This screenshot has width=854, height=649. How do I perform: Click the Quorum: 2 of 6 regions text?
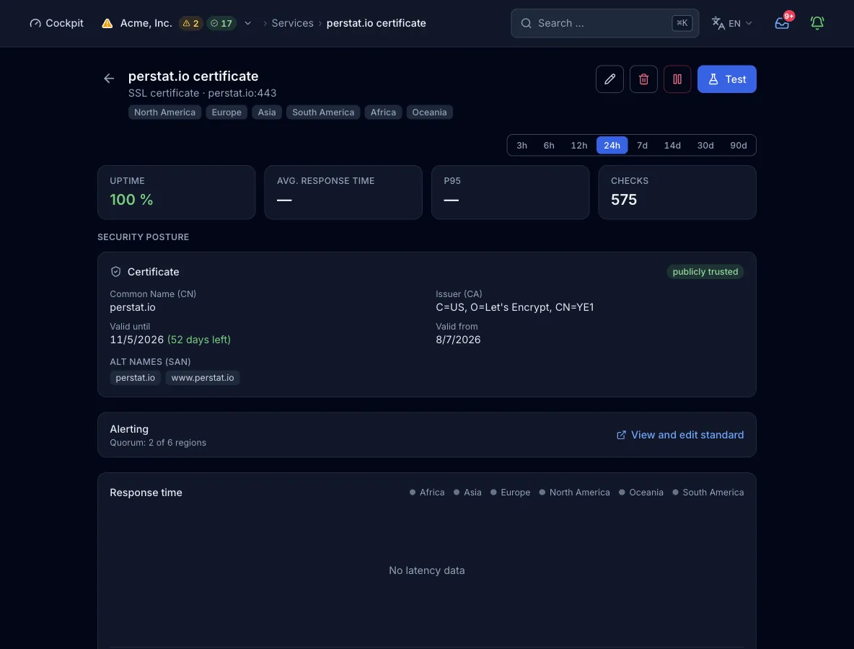158,443
